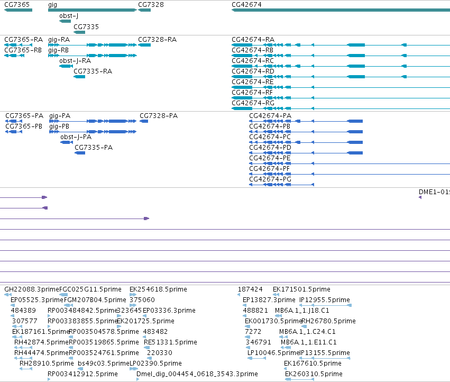Image resolution: width=450 pixels, height=382 pixels.
Task: Click EST EP13827.3prime label
Action: tap(269, 300)
